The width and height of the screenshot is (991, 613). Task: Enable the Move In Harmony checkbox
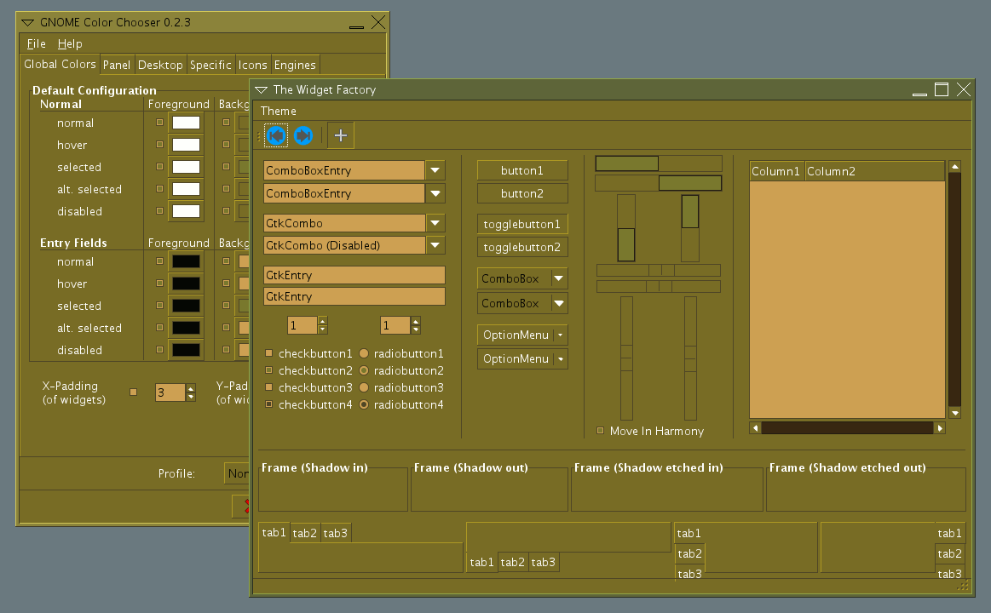(x=601, y=431)
